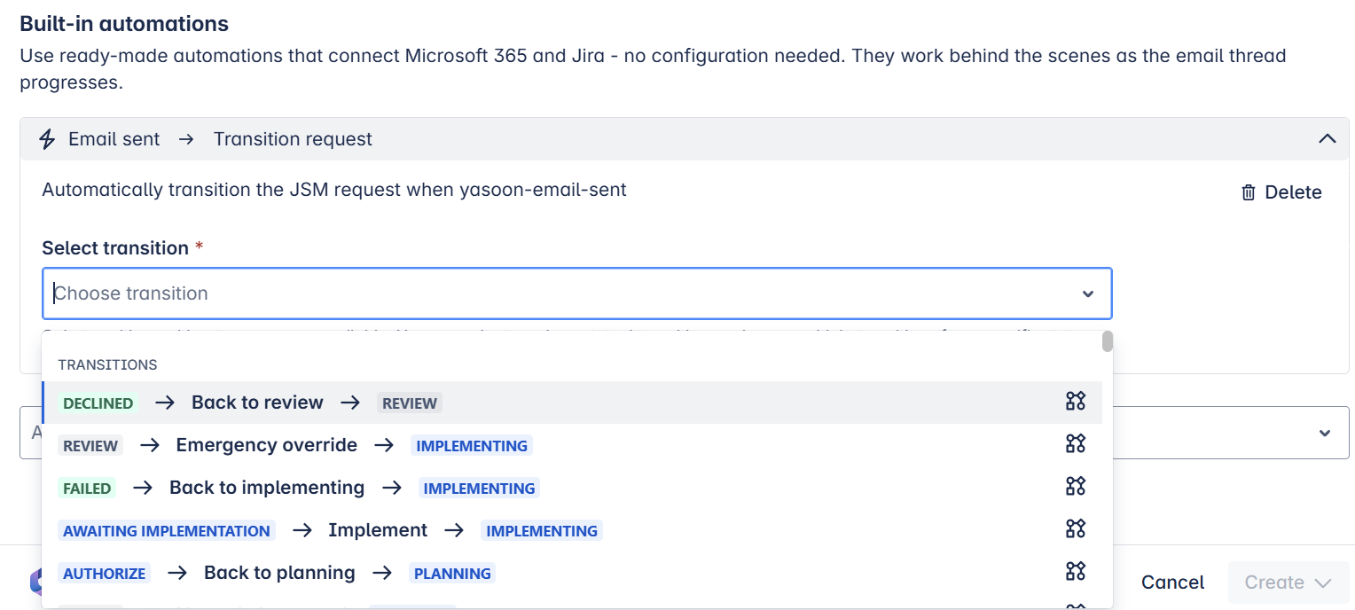Screen dimensions: 1355x610
Task: Pick the Back to implementing transition
Action: (266, 488)
